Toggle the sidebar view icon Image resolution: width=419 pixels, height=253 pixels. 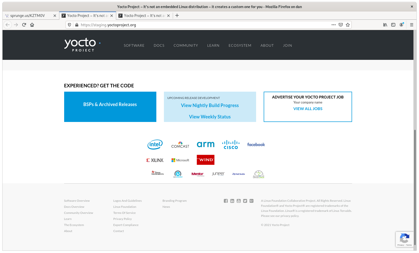[x=393, y=25]
